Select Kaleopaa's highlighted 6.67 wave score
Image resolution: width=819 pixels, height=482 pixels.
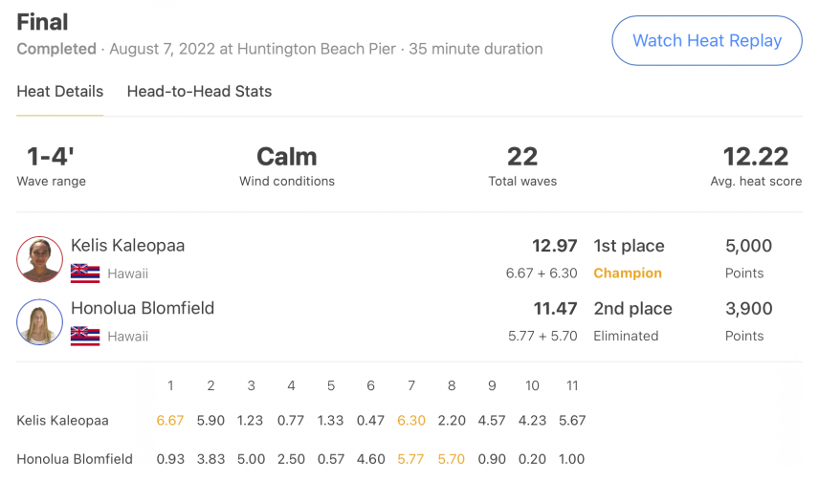[170, 421]
